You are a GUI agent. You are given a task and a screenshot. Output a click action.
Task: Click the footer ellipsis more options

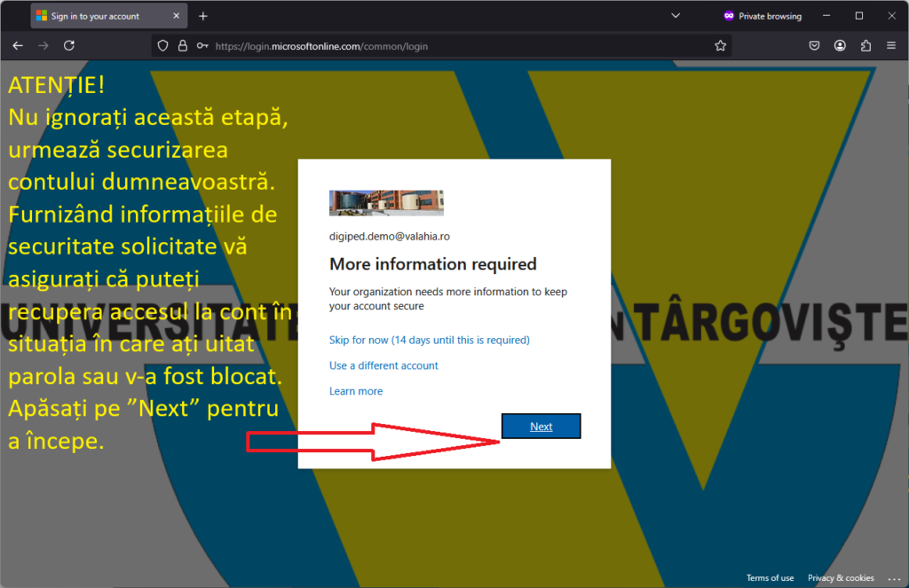894,578
